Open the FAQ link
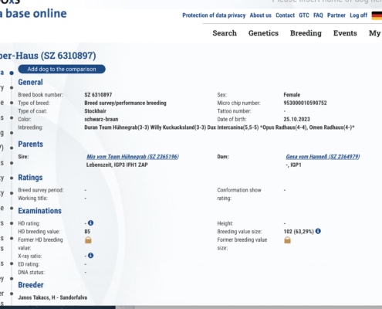This screenshot has width=382, height=309. coord(318,15)
